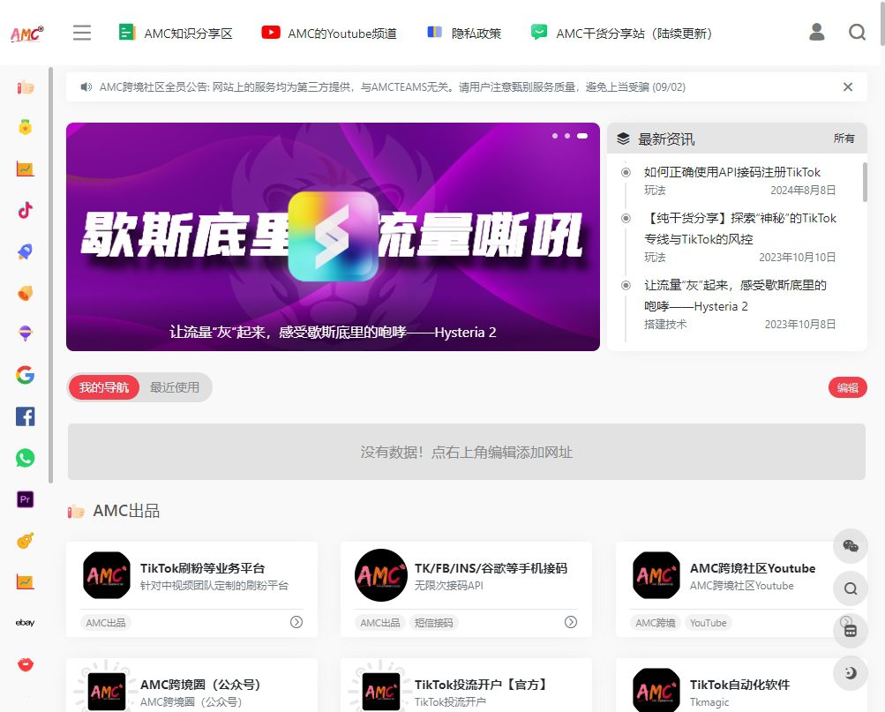Screen dimensions: 885x712
Task: Open TK/FB/INS/谷歌等手机接码 card
Action: (x=466, y=589)
